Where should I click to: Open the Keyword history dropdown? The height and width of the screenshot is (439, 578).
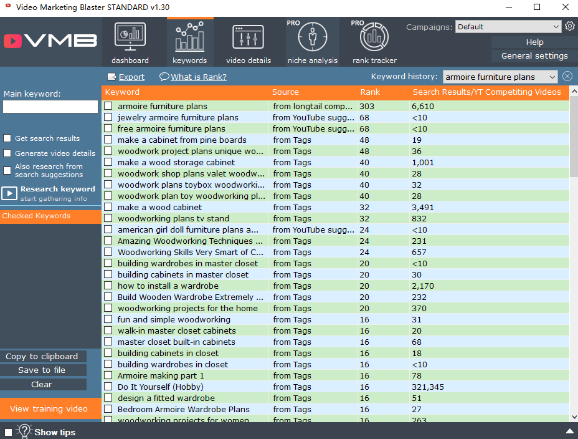coord(551,77)
